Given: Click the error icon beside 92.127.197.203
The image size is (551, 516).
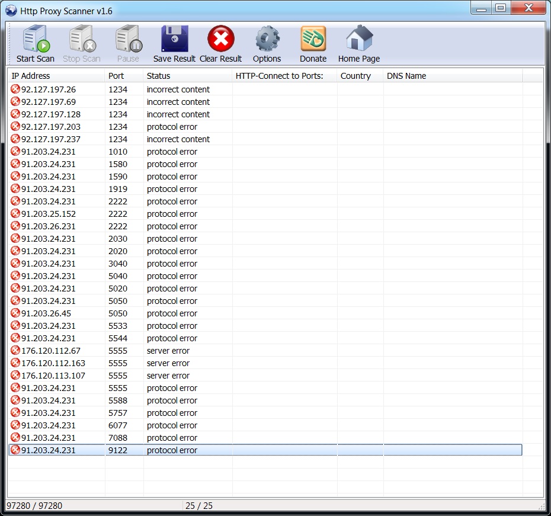Looking at the screenshot, I should [x=15, y=126].
